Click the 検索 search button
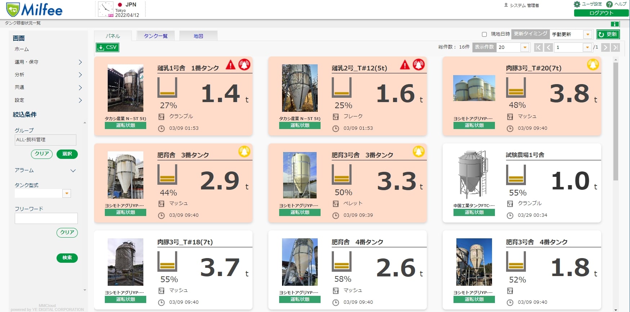This screenshot has height=312, width=630. coord(67,258)
